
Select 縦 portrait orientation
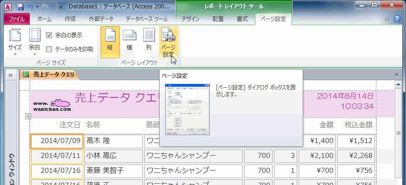110,42
